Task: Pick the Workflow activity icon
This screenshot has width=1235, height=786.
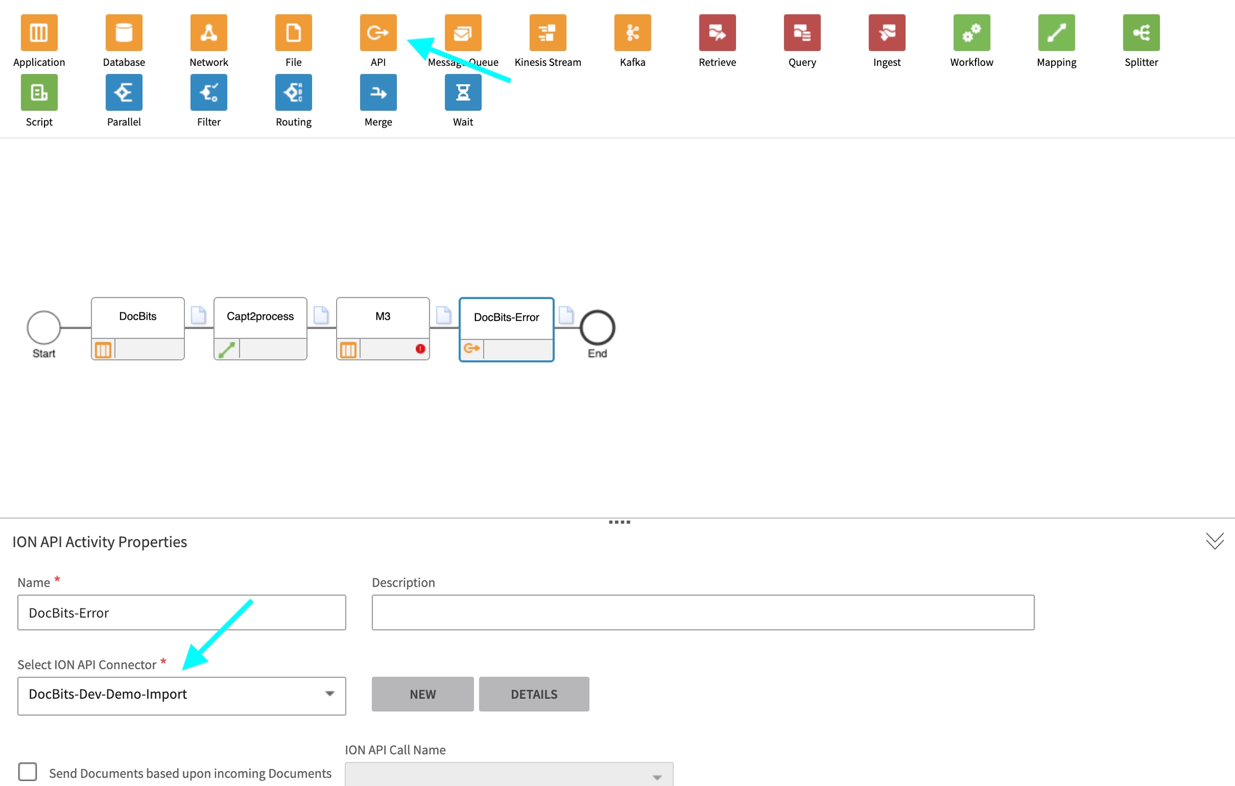Action: pos(971,33)
